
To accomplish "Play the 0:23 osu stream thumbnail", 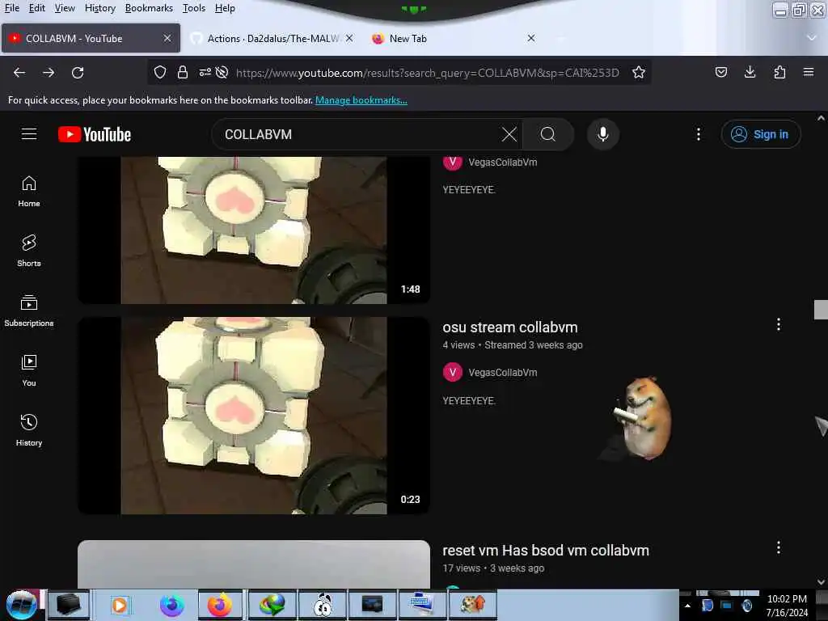I will [x=253, y=415].
